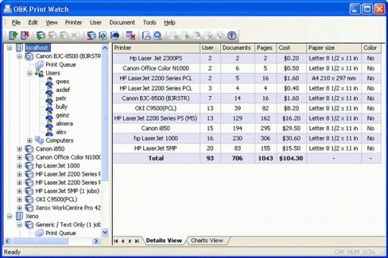Go to first tab sheet arrow
The height and width of the screenshot is (258, 388).
click(116, 241)
